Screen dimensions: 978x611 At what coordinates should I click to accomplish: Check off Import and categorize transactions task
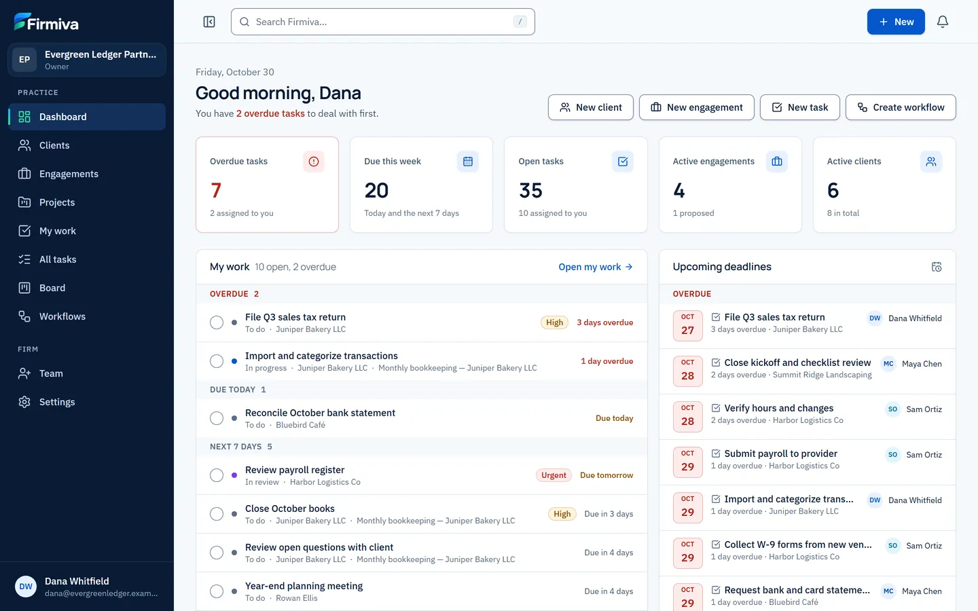pos(217,361)
